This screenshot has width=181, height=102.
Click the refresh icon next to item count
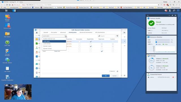point(117,71)
